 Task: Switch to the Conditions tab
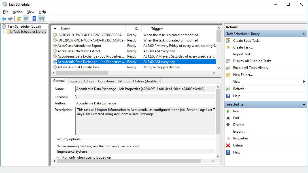(106, 81)
